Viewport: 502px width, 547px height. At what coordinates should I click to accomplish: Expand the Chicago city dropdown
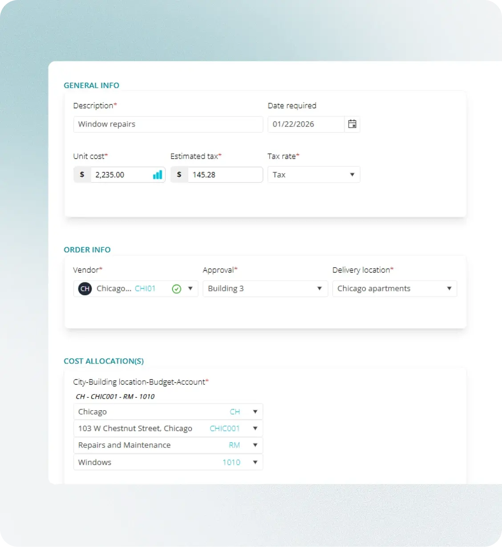(x=255, y=412)
